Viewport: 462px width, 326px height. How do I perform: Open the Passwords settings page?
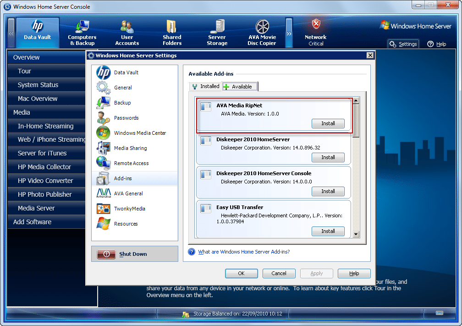click(123, 117)
